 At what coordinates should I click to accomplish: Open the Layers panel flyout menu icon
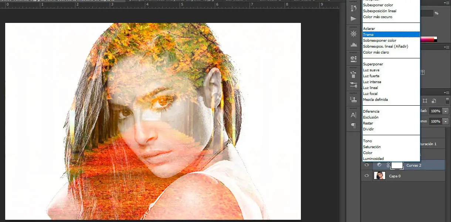[447, 92]
